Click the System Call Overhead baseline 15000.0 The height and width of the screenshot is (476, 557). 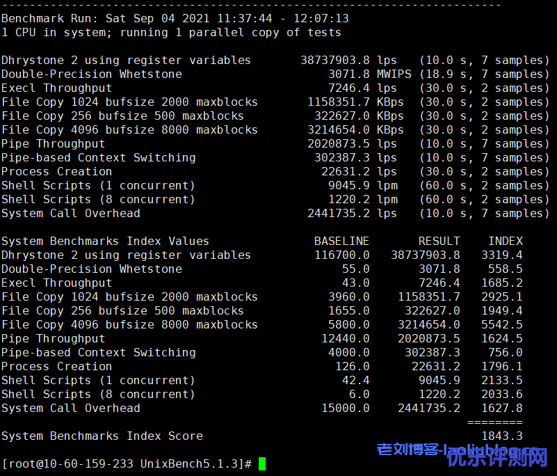tap(345, 408)
